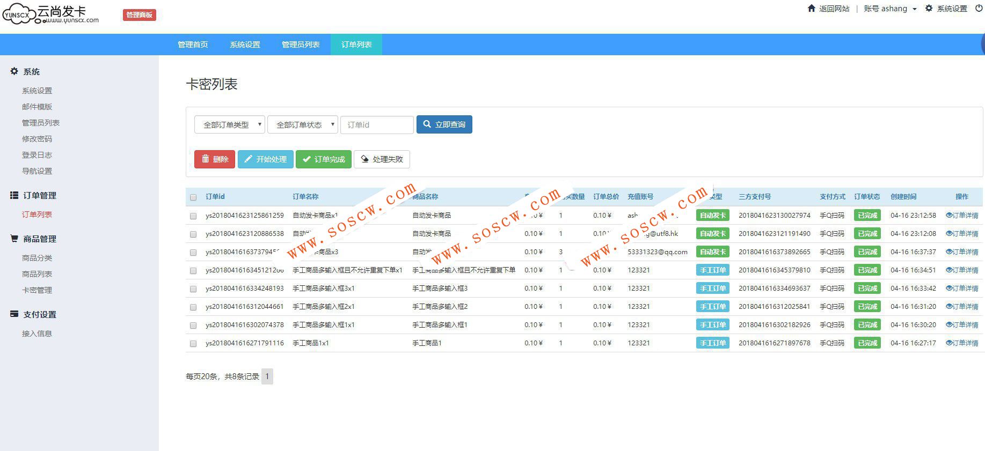Click the 开始处理 button
985x451 pixels.
point(266,159)
